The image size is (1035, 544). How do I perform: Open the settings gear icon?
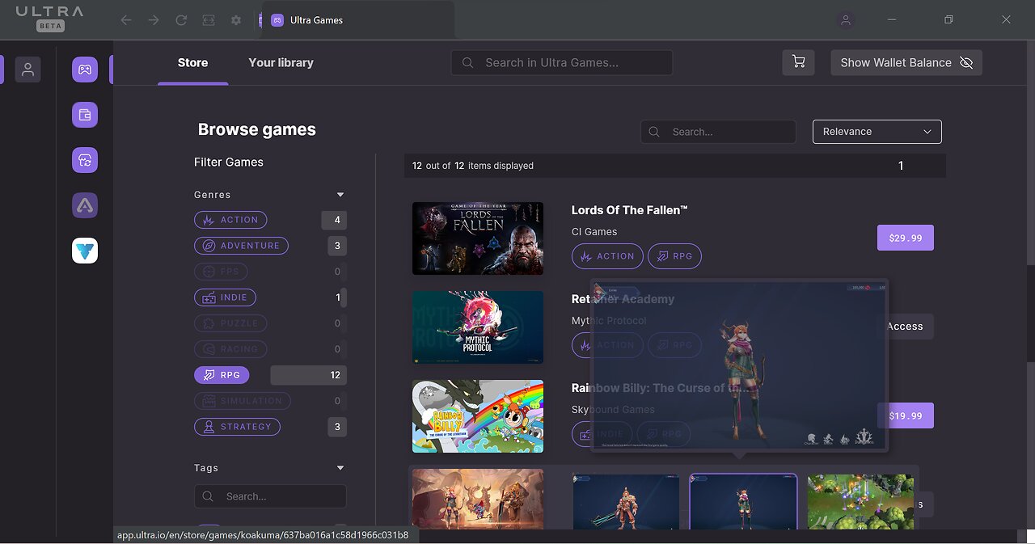pyautogui.click(x=236, y=20)
